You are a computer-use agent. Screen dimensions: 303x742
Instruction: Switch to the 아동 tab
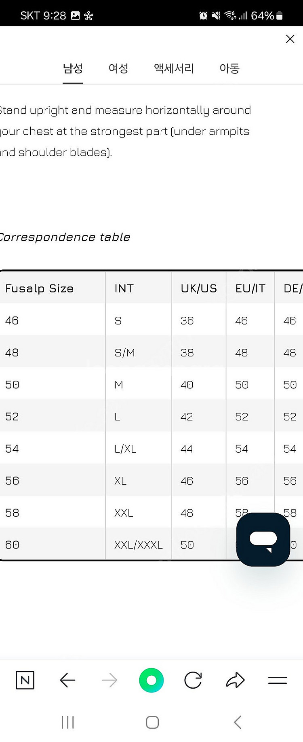(229, 68)
